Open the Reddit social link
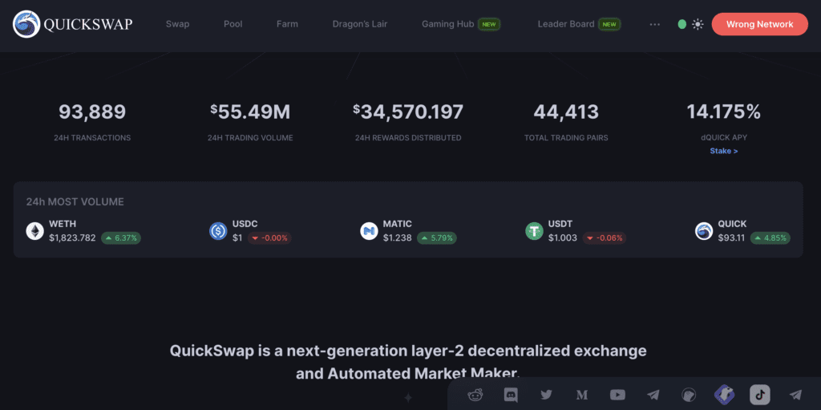This screenshot has width=821, height=410. [x=475, y=395]
